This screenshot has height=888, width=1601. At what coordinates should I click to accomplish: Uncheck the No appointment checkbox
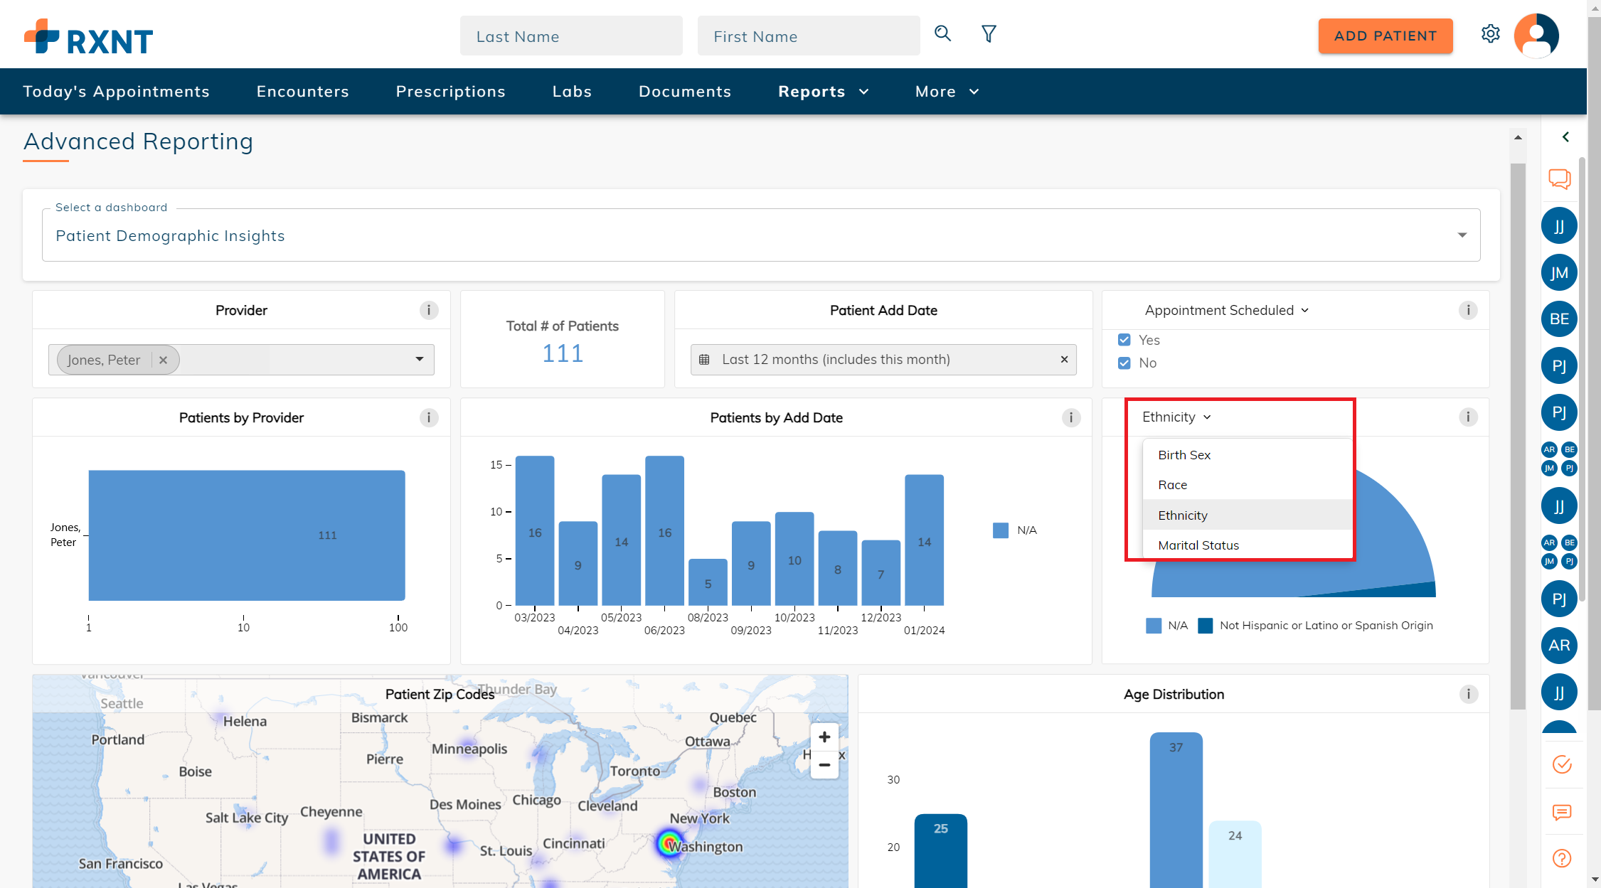(1124, 363)
